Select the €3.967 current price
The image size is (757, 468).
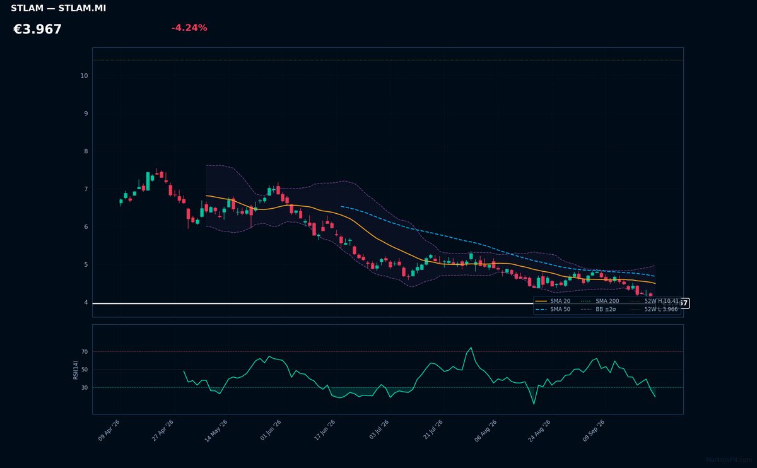[38, 30]
